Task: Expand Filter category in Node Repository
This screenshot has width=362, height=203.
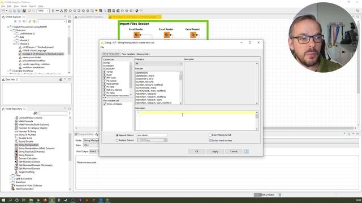Action: pos(10,175)
